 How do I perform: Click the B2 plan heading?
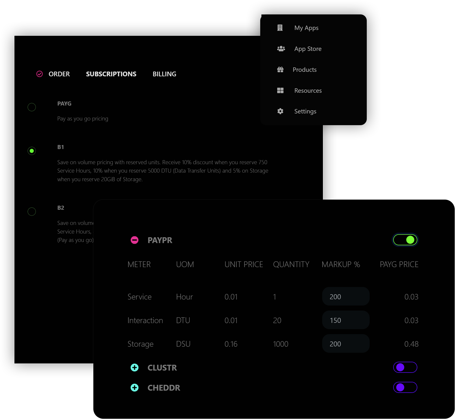click(x=61, y=208)
